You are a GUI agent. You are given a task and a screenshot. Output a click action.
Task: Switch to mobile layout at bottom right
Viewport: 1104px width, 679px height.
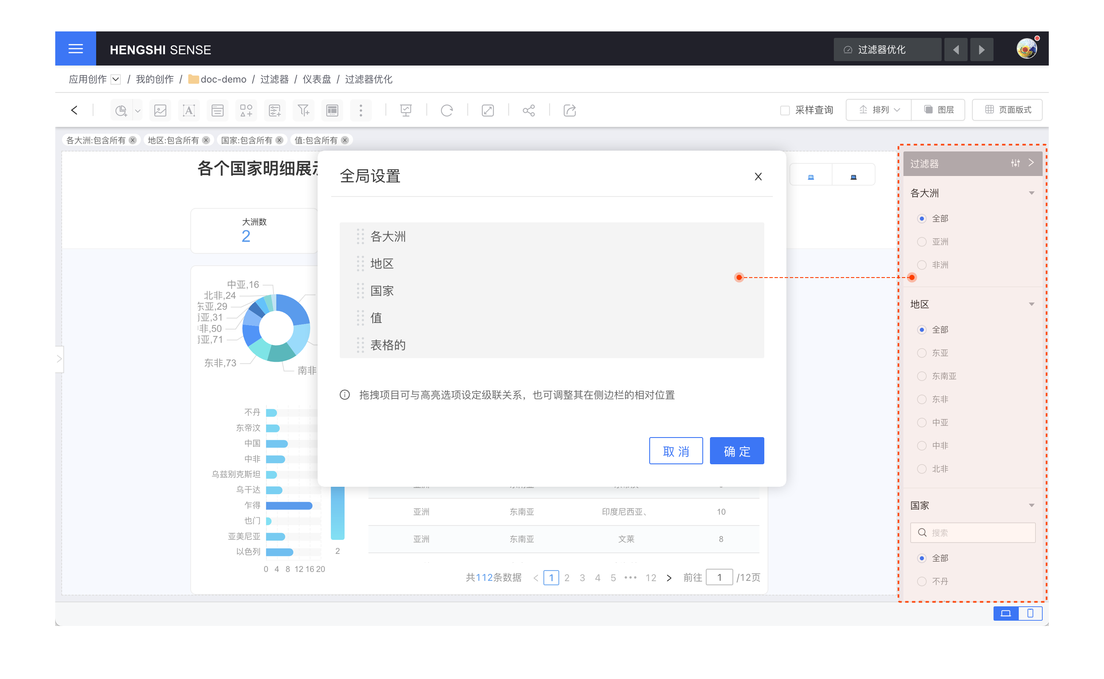pos(1030,614)
